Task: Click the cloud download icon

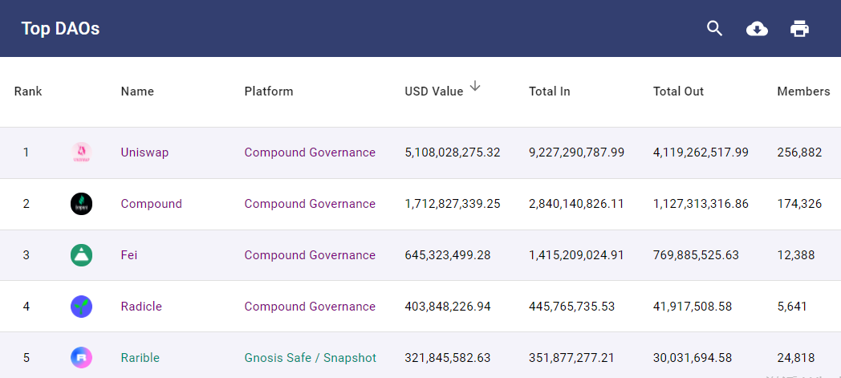Action: click(x=757, y=29)
